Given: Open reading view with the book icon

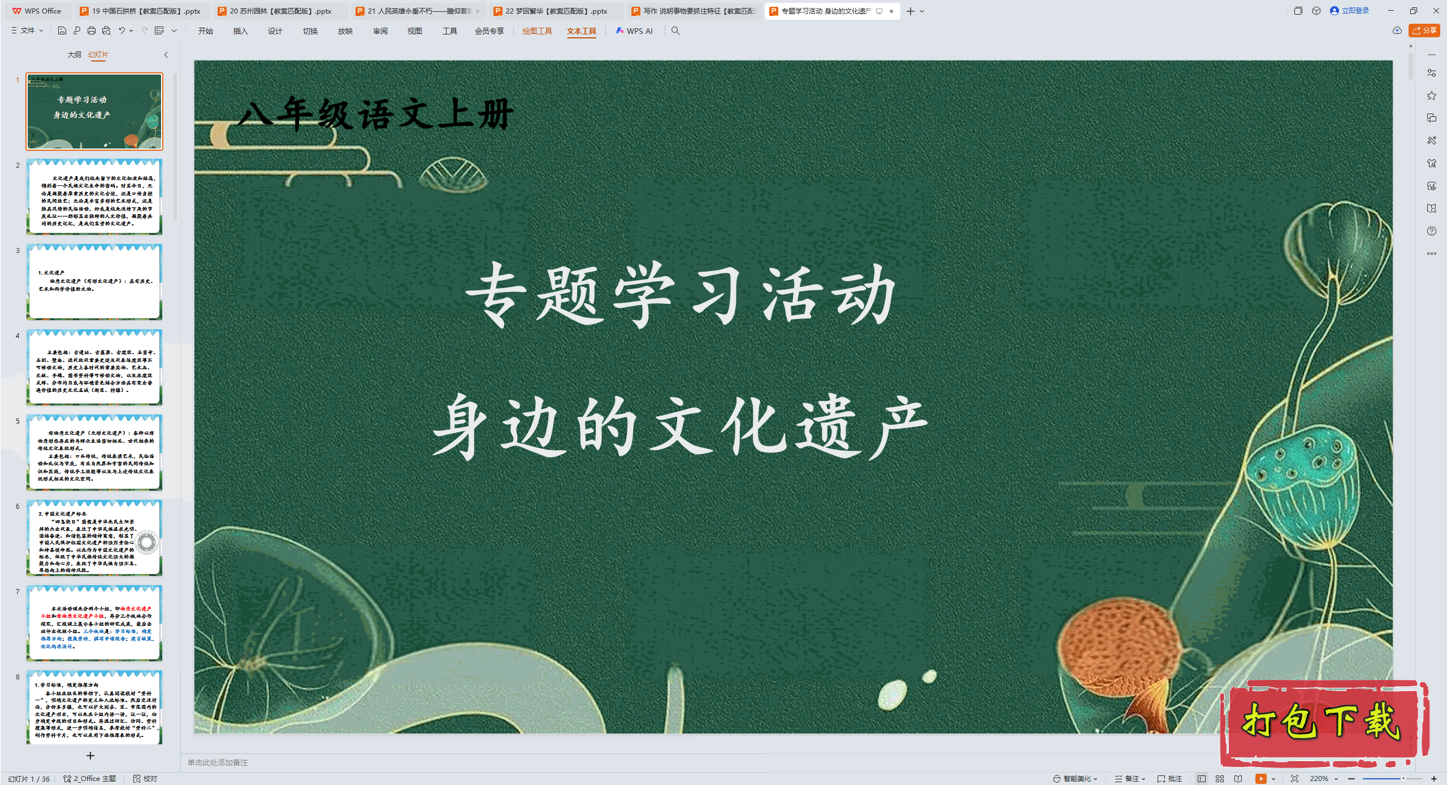Looking at the screenshot, I should (x=1238, y=778).
